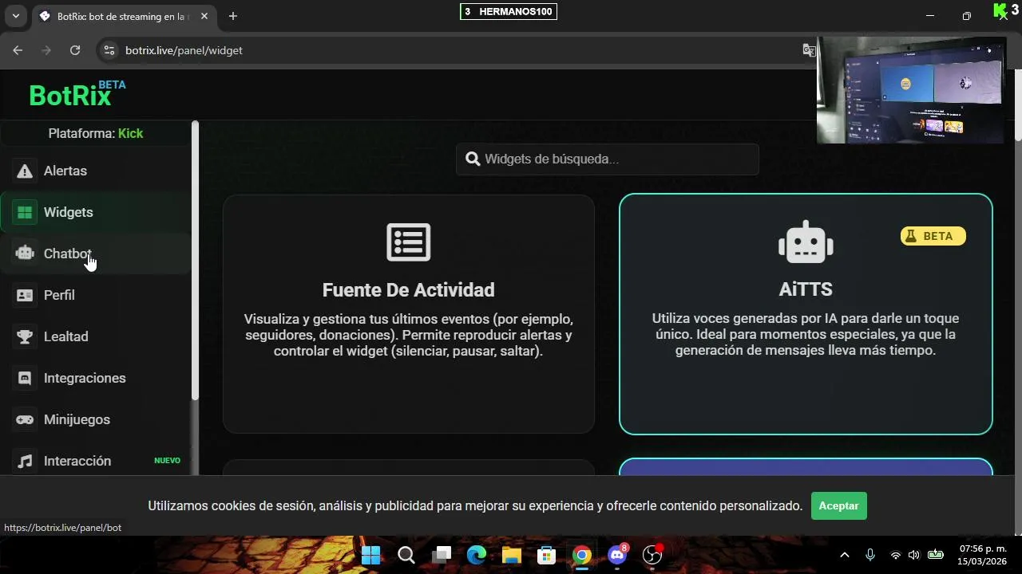Go to Chatbot section
The image size is (1022, 574).
coord(96,254)
